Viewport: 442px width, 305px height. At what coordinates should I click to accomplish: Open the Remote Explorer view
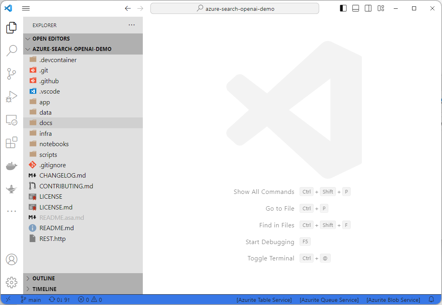tap(12, 120)
